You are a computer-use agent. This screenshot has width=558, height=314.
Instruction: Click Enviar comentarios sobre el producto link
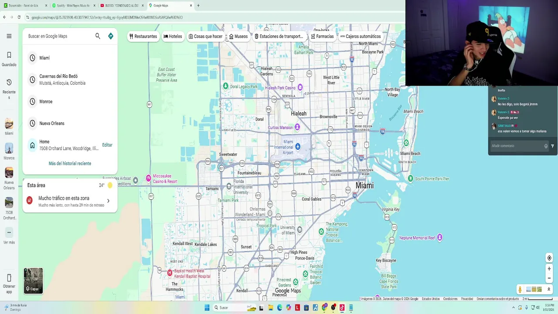pyautogui.click(x=498, y=299)
